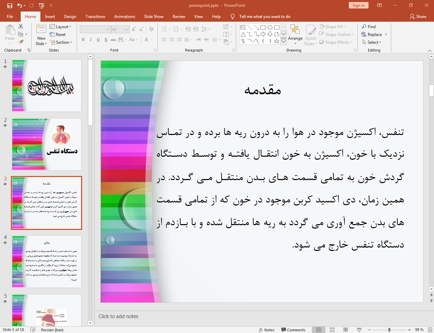Increase font size with larger A icon
The width and height of the screenshot is (434, 333).
coord(134,30)
